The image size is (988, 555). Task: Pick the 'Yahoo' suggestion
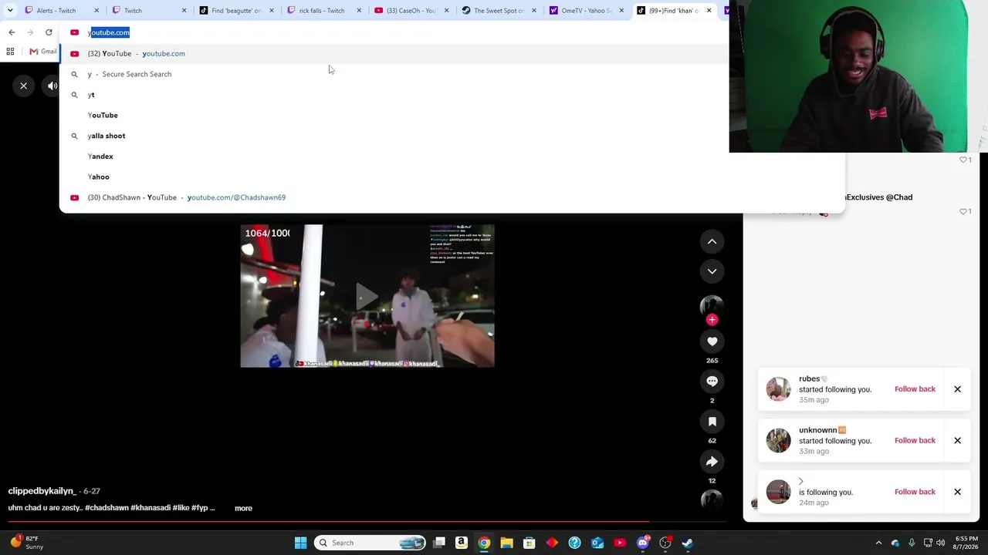[452, 177]
